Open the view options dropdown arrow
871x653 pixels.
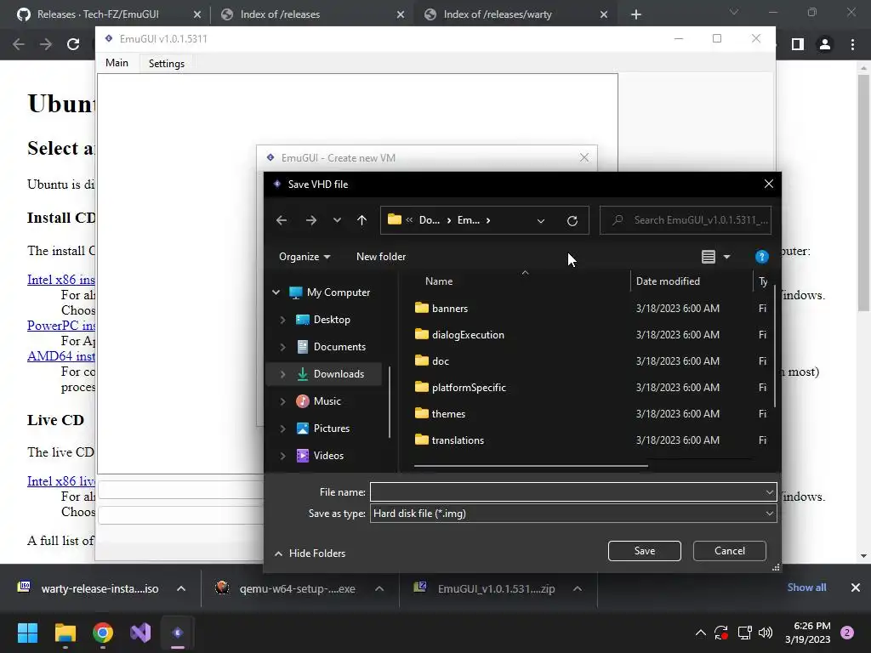726,257
